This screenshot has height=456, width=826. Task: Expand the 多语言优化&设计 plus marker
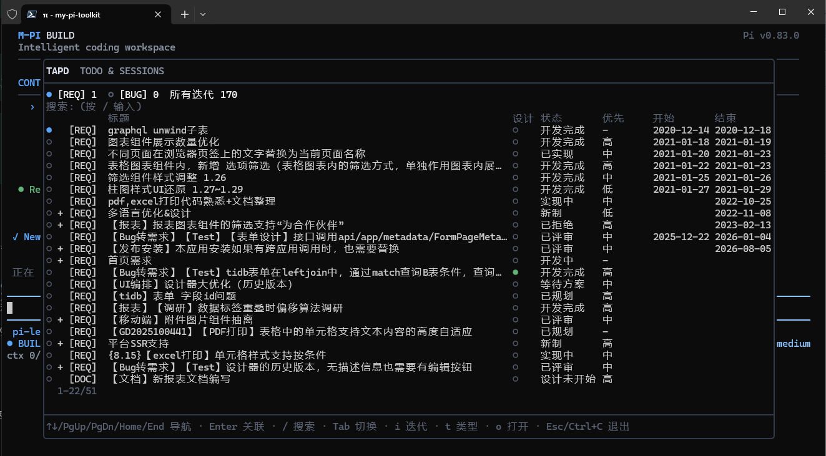pyautogui.click(x=61, y=213)
